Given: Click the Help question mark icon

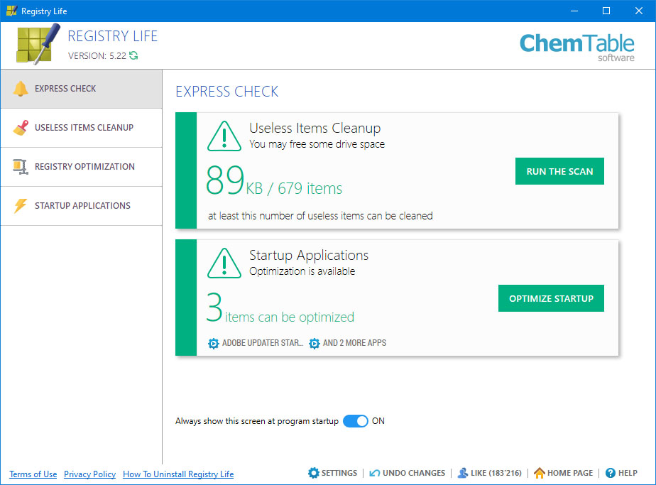Looking at the screenshot, I should pyautogui.click(x=611, y=473).
